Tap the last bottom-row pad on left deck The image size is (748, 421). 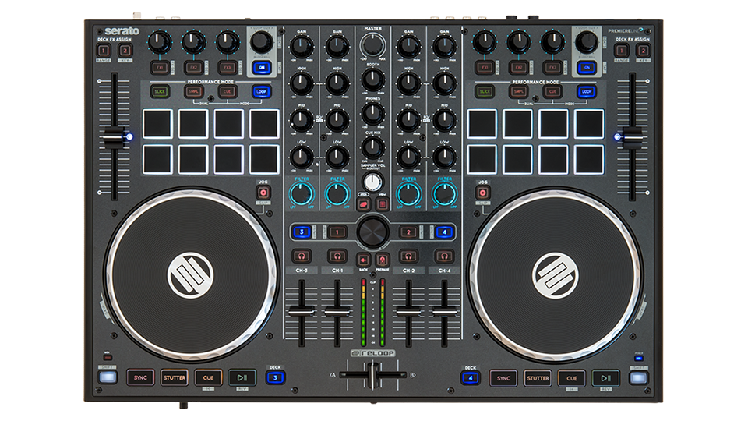click(264, 159)
